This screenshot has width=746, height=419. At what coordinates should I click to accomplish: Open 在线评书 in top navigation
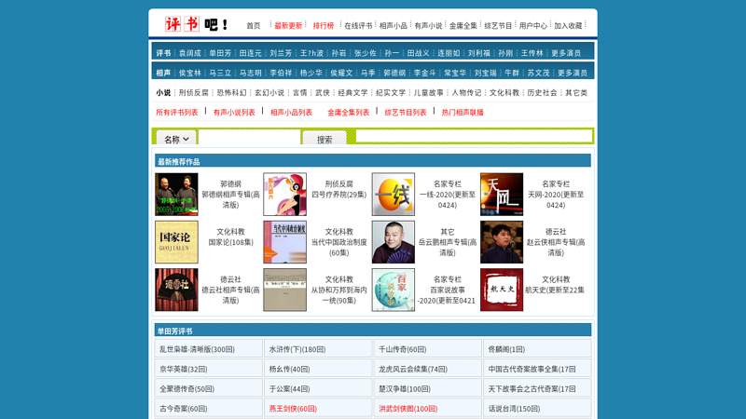[x=358, y=26]
